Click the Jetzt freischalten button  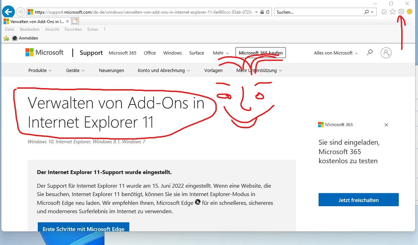coord(358,200)
